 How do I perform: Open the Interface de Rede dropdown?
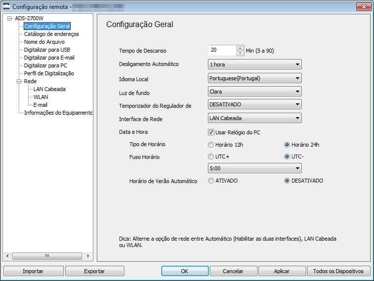pos(255,118)
